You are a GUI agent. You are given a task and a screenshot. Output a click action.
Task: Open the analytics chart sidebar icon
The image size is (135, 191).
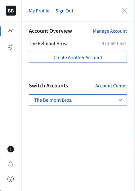point(11,31)
